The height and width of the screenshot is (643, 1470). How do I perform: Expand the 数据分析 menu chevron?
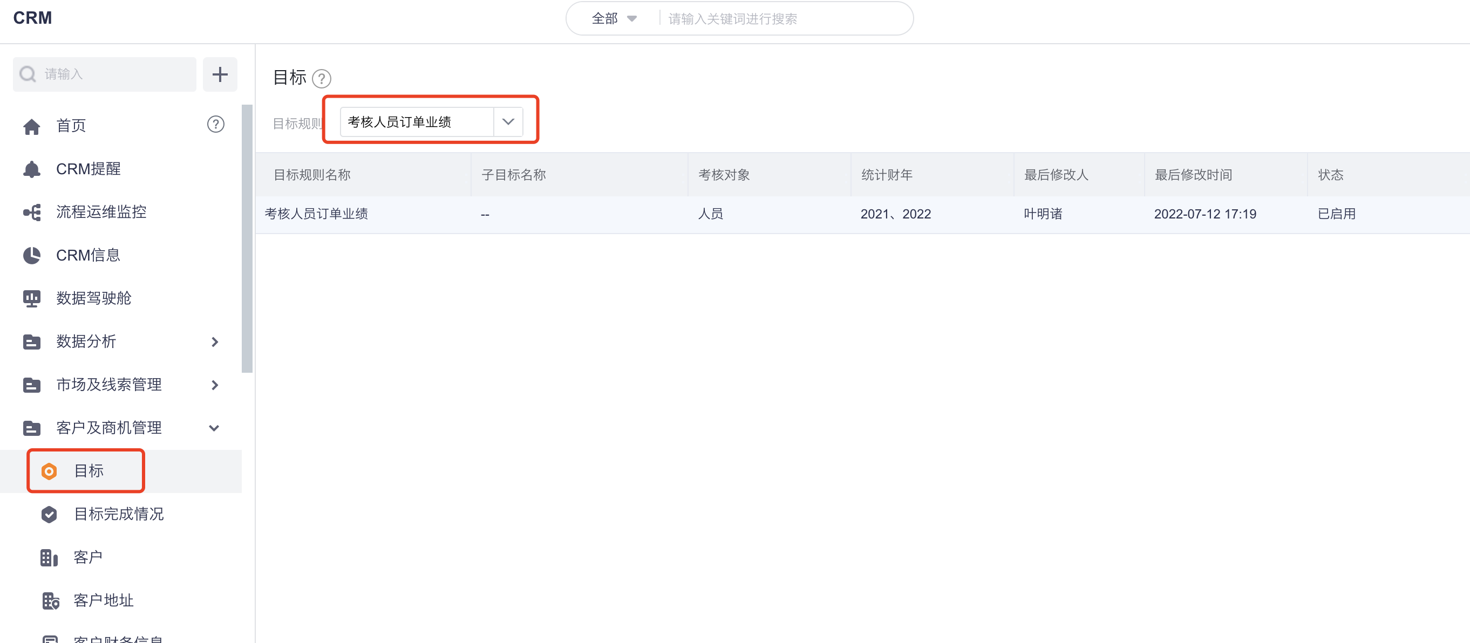215,342
